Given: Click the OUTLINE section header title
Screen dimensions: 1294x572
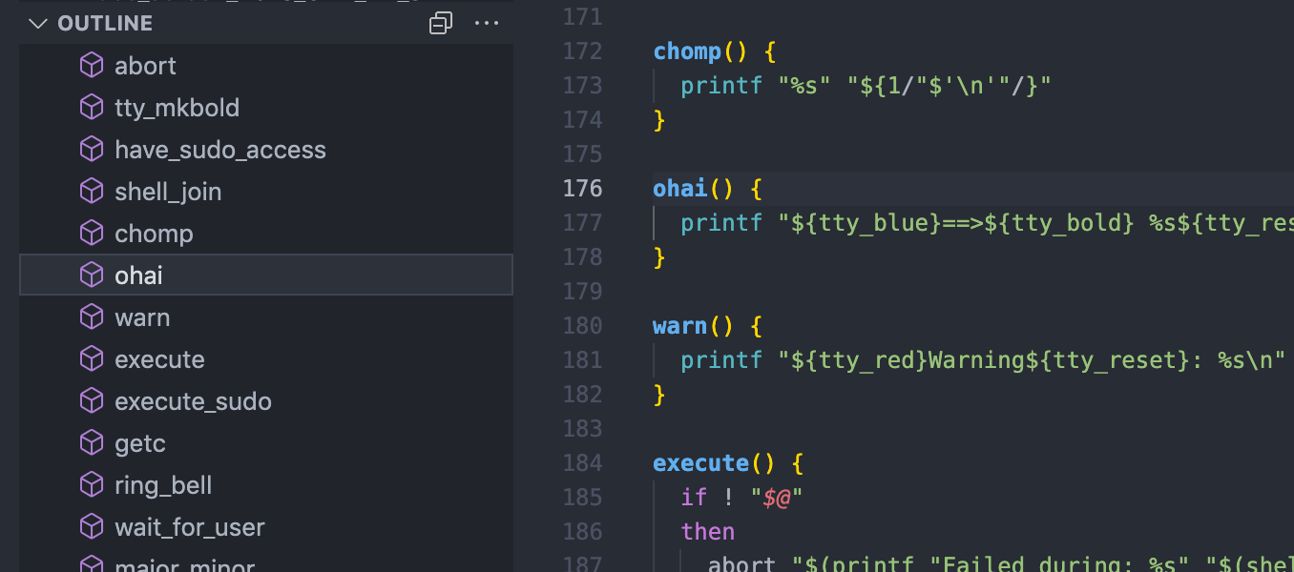Looking at the screenshot, I should tap(105, 24).
